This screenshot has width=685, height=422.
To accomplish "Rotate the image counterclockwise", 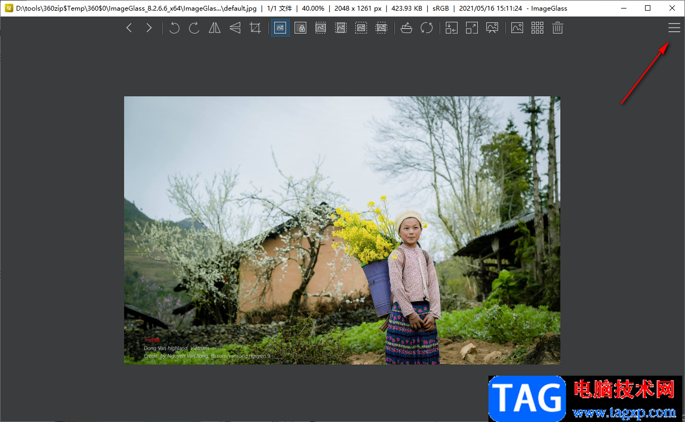I will (x=174, y=28).
